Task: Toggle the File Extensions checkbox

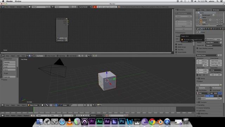Action: (211, 88)
